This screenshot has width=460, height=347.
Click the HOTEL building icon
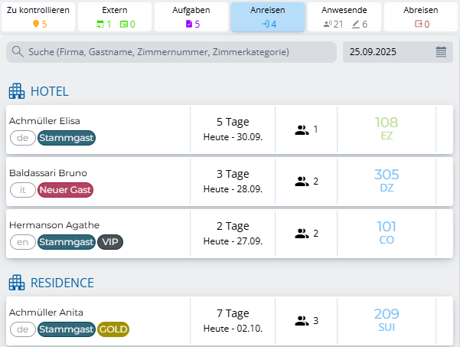click(17, 92)
